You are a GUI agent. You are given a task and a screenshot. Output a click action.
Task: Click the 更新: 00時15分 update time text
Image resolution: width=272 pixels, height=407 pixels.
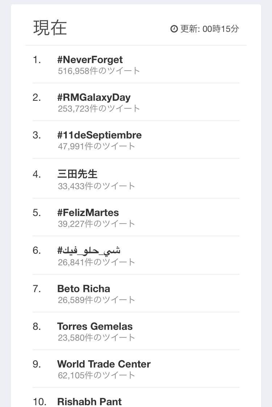pyautogui.click(x=210, y=29)
